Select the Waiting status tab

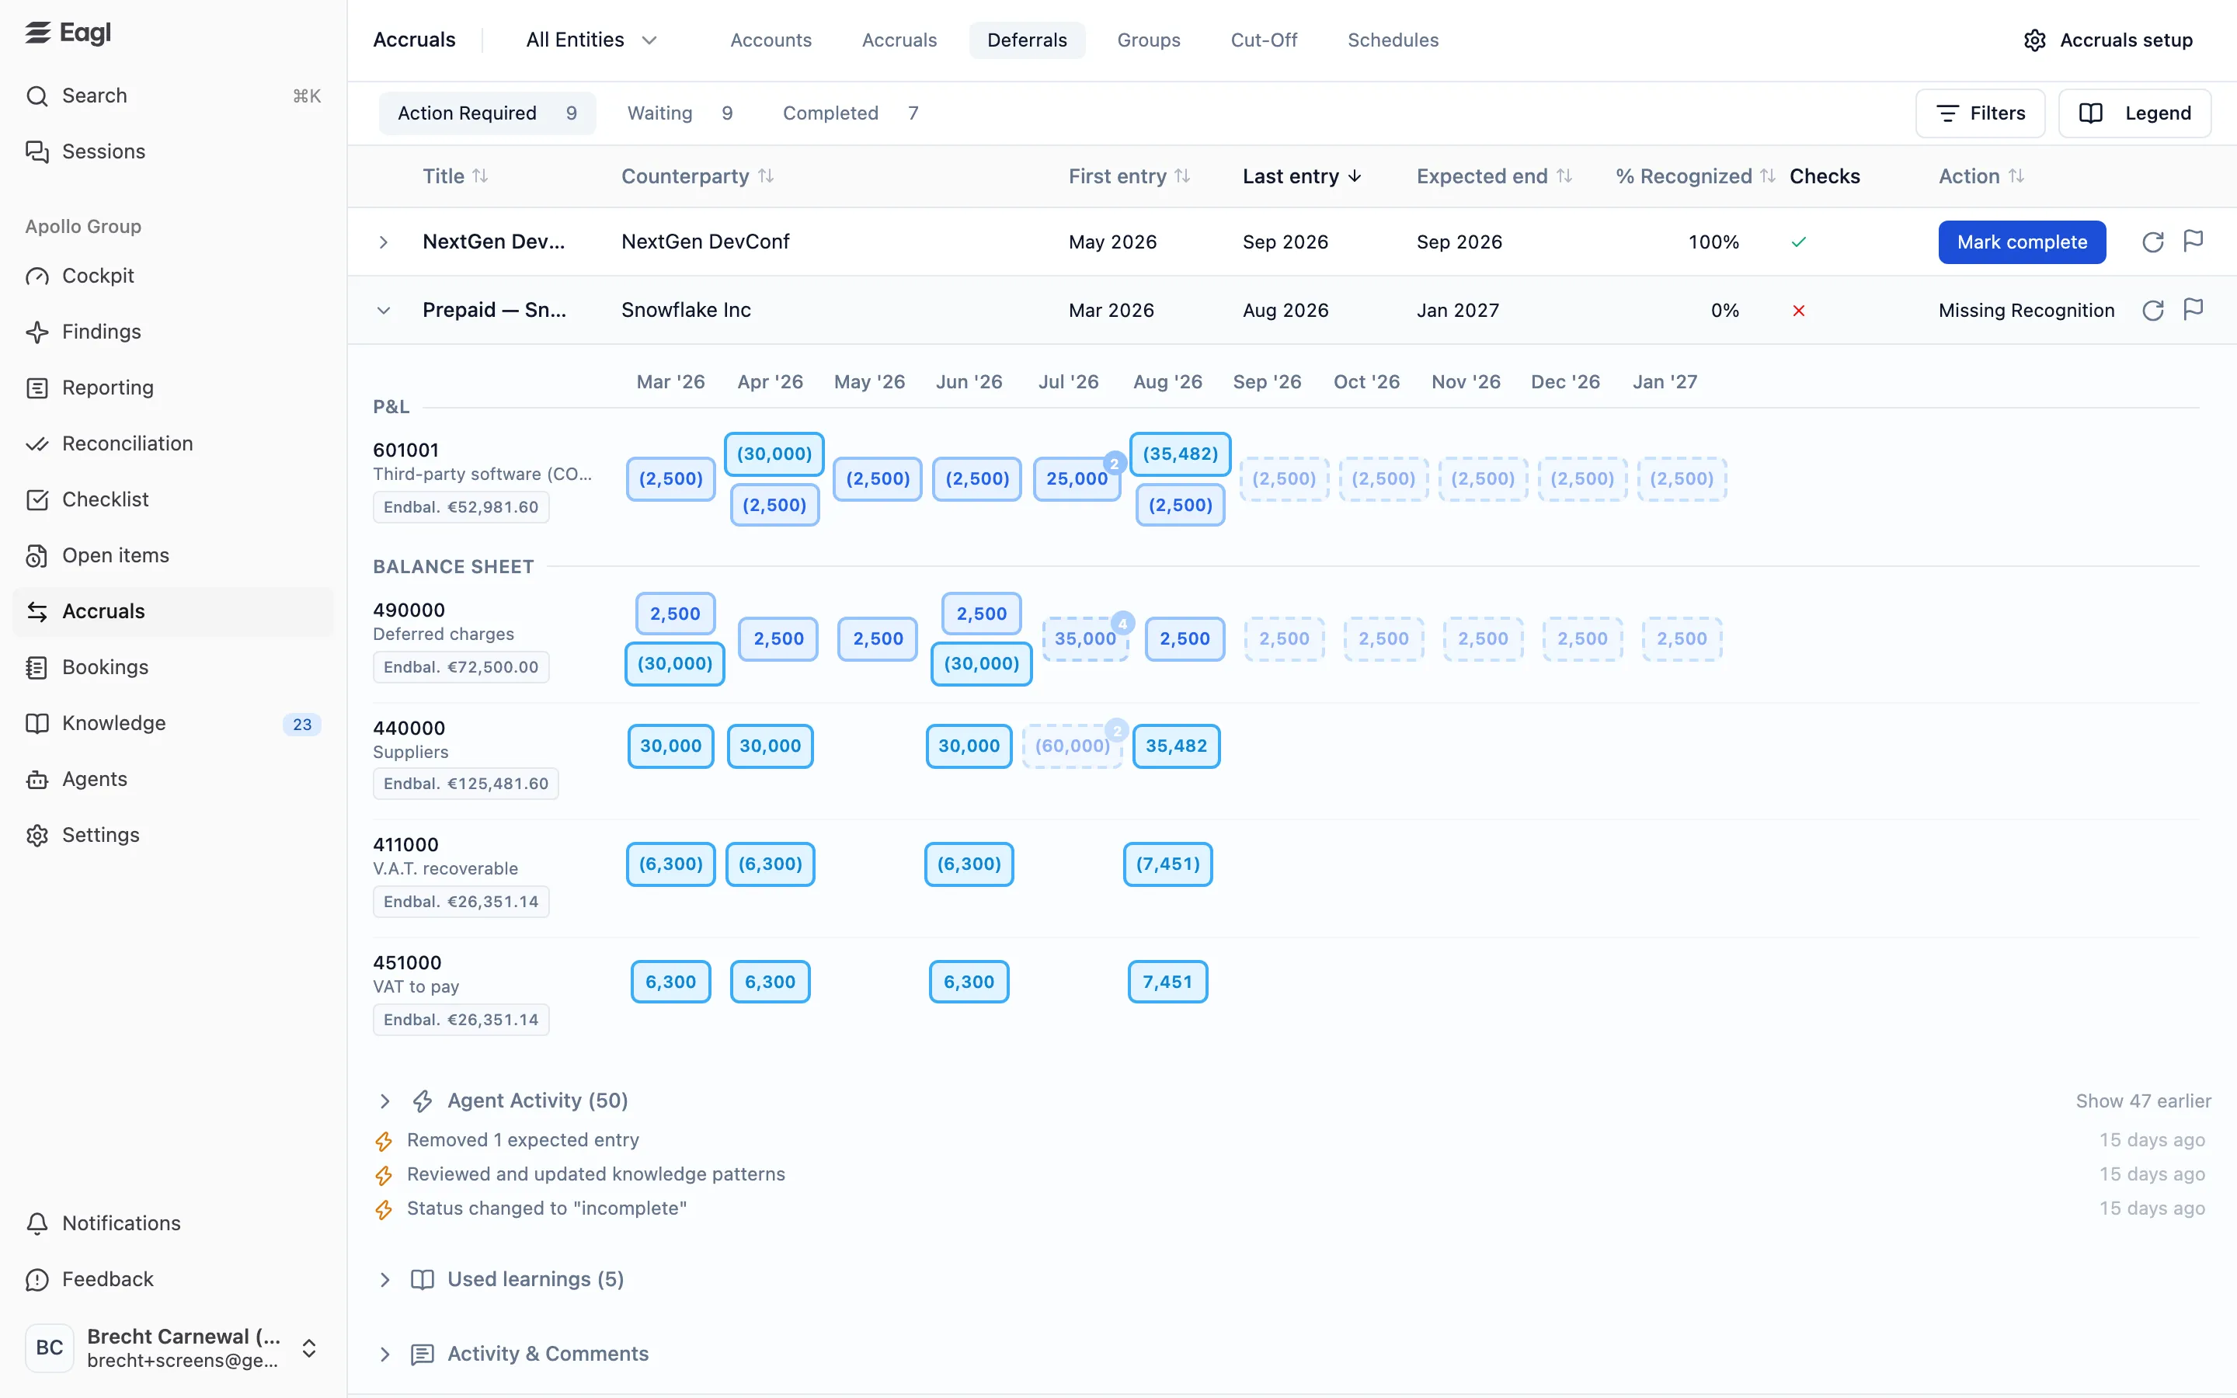(681, 113)
